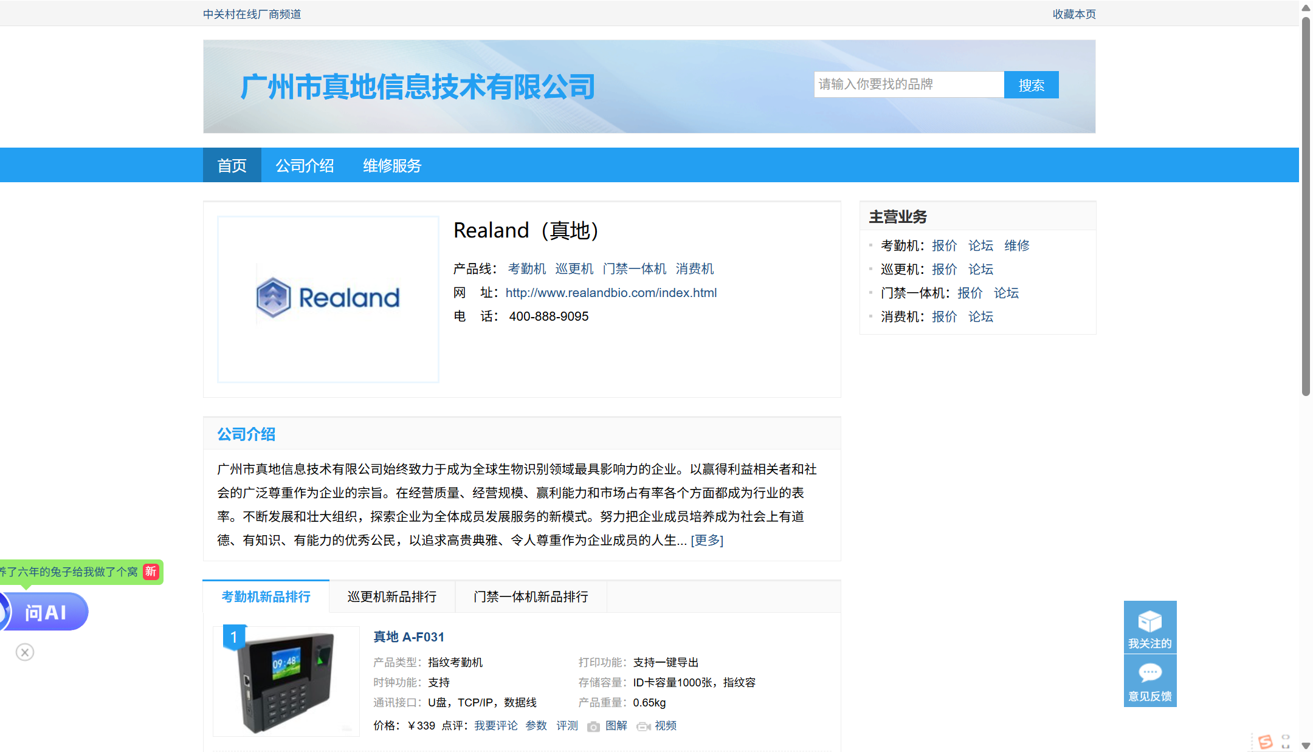Expand company intro with [更多] link
The width and height of the screenshot is (1313, 752).
(707, 540)
